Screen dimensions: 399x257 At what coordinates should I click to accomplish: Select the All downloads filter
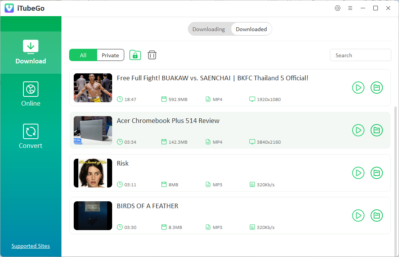point(83,55)
